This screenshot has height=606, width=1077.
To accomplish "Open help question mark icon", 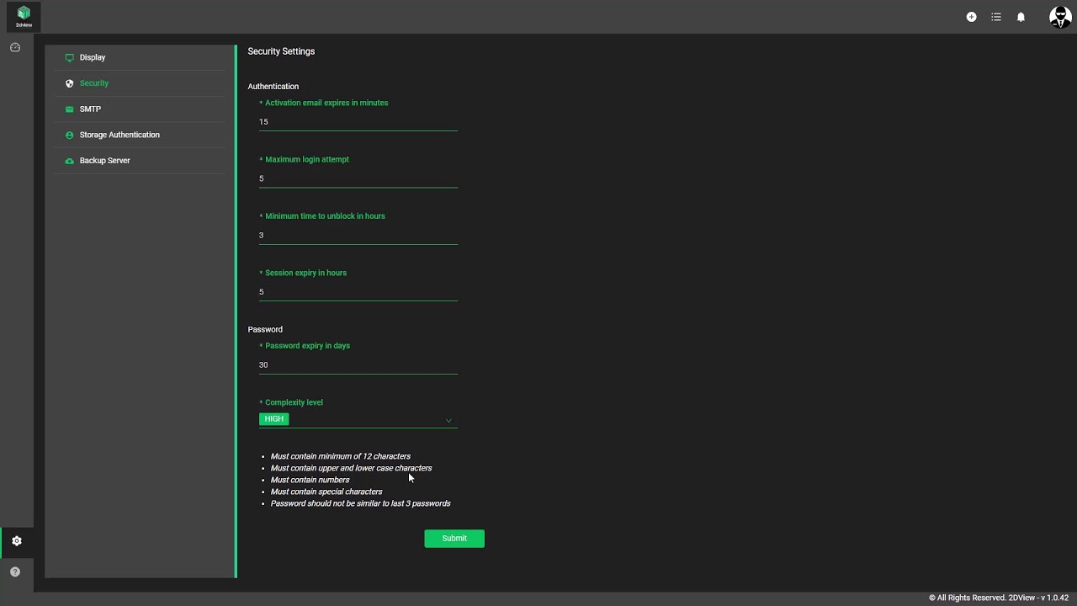I will pos(15,572).
